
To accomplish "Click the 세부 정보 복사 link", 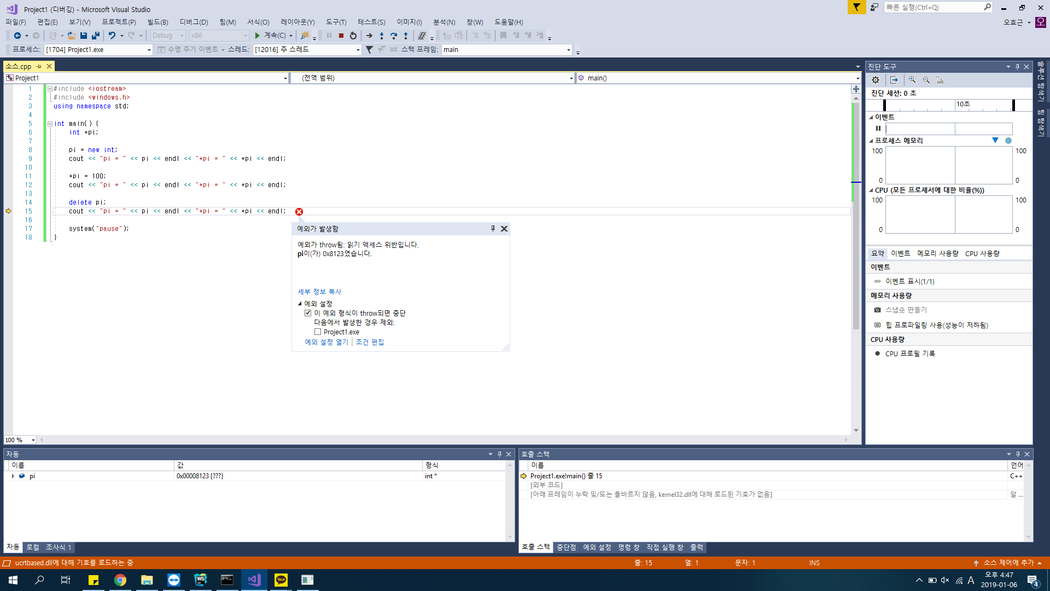I will [319, 292].
